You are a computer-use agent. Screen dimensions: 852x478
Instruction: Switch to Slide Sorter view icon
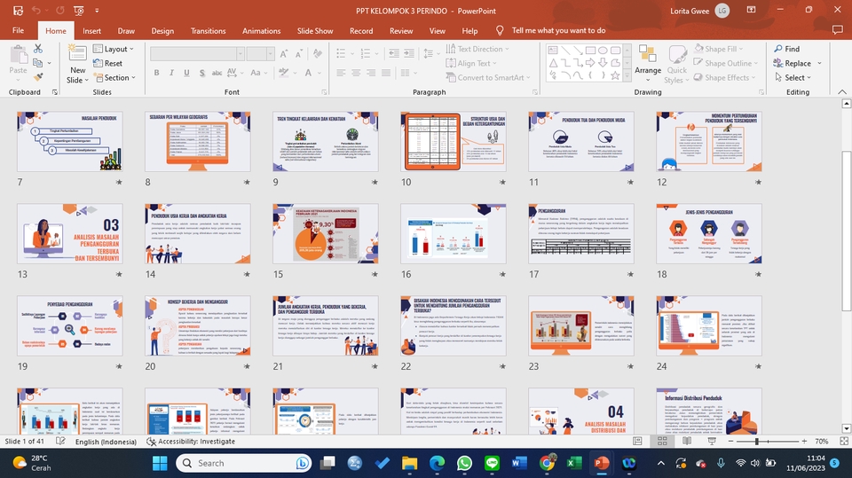(662, 441)
